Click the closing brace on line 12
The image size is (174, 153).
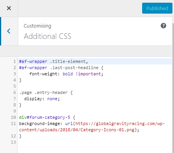point(20,136)
